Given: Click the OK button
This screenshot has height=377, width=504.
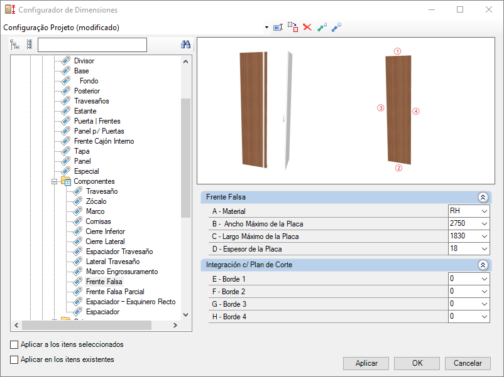Looking at the screenshot, I should tap(417, 363).
